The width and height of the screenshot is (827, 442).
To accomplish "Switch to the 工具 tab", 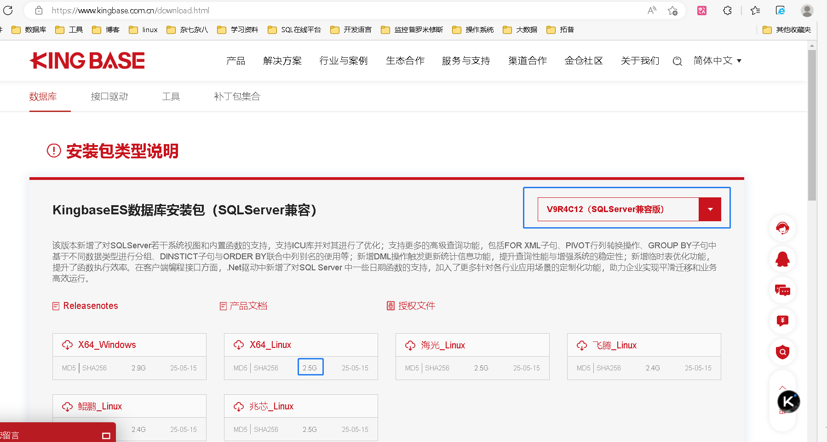I will [x=171, y=96].
